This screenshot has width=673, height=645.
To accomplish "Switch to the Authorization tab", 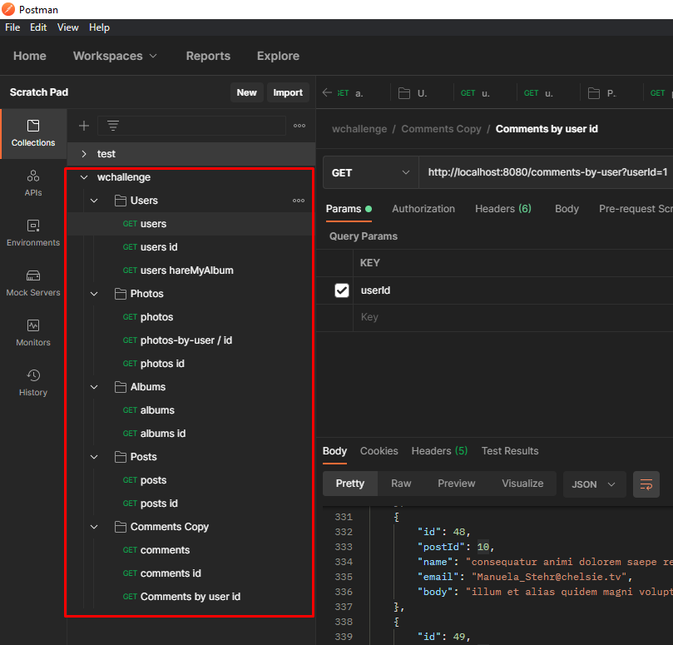I will [x=423, y=208].
